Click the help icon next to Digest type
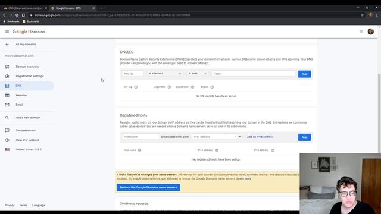Viewport: 381px width, 214px height. (192, 87)
